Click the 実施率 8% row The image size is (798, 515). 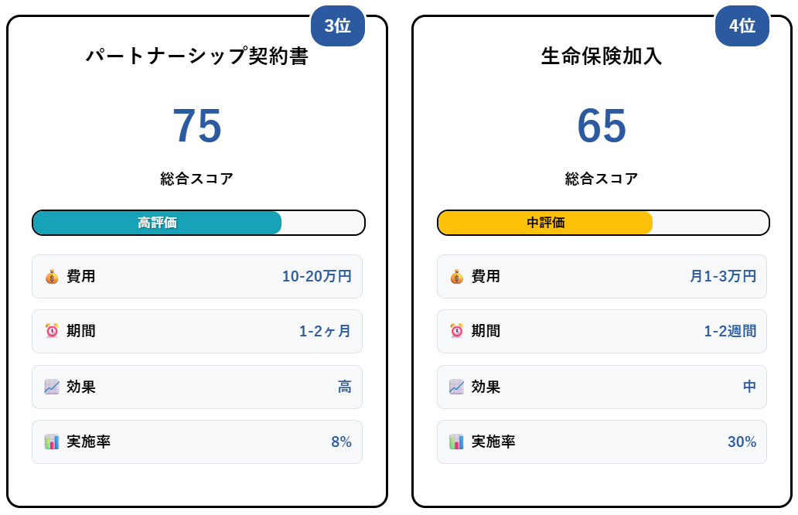[197, 442]
